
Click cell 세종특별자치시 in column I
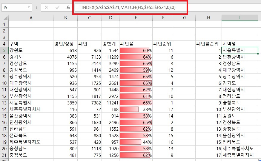pyautogui.click(x=240, y=155)
